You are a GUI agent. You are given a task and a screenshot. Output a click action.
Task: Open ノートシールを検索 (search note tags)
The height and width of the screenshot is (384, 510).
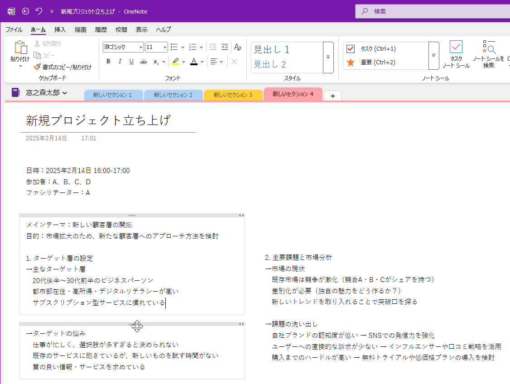(x=490, y=53)
